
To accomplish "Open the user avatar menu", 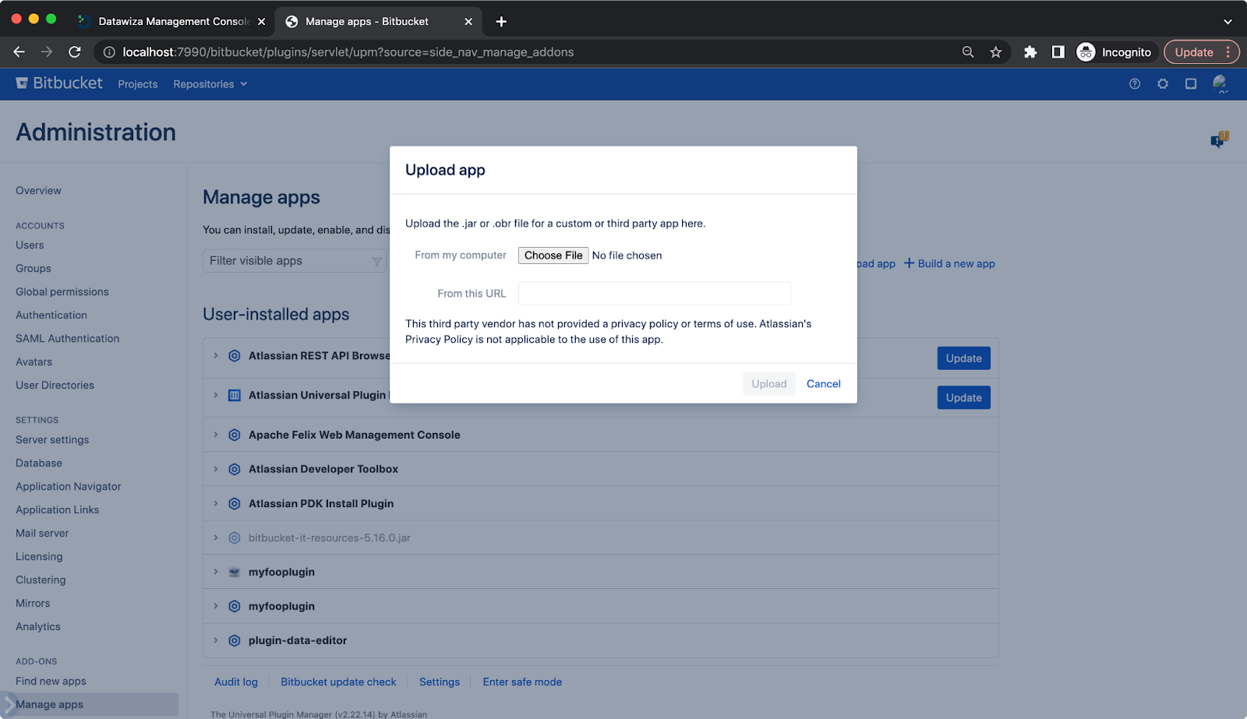I will coord(1221,83).
